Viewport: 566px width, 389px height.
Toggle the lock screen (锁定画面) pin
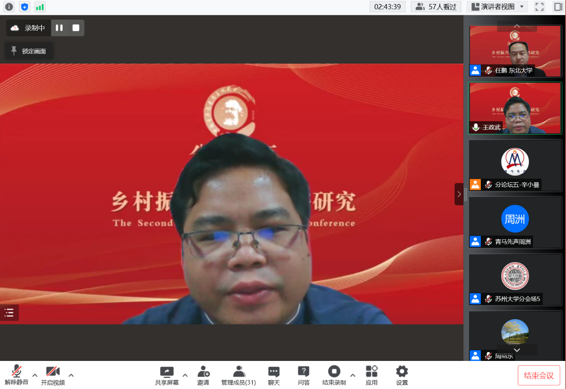(29, 51)
